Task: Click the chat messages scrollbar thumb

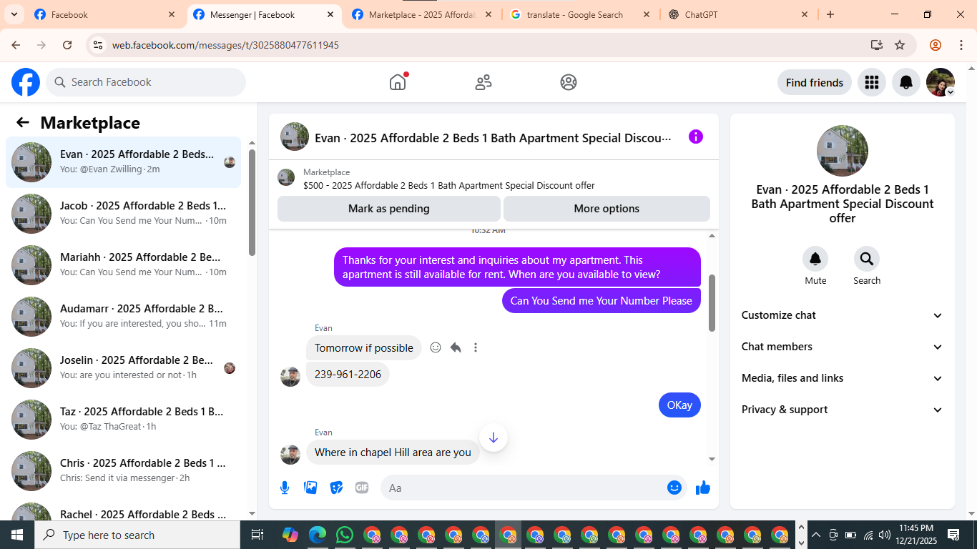Action: click(x=712, y=302)
